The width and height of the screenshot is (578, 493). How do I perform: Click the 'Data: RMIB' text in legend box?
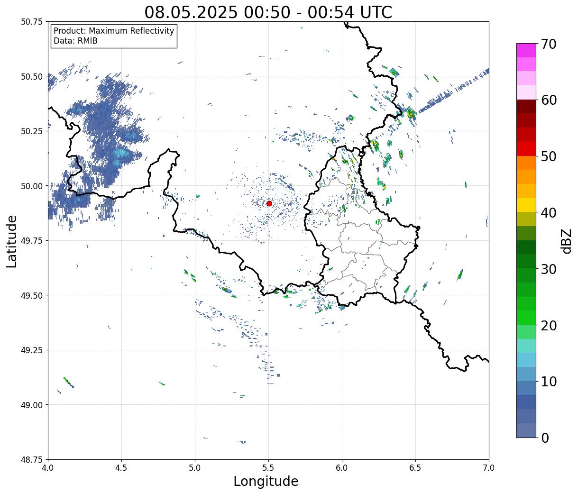(75, 41)
